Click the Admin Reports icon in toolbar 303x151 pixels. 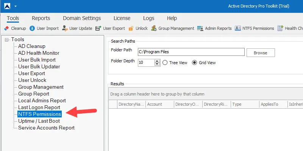point(200,28)
